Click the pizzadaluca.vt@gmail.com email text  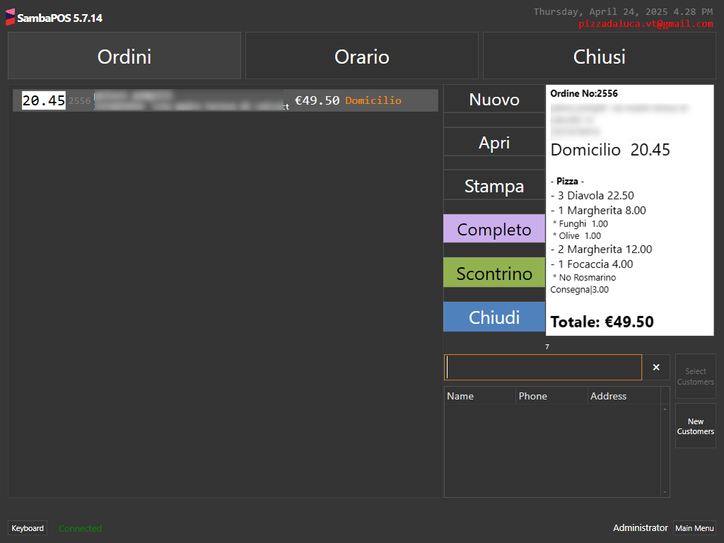point(646,23)
